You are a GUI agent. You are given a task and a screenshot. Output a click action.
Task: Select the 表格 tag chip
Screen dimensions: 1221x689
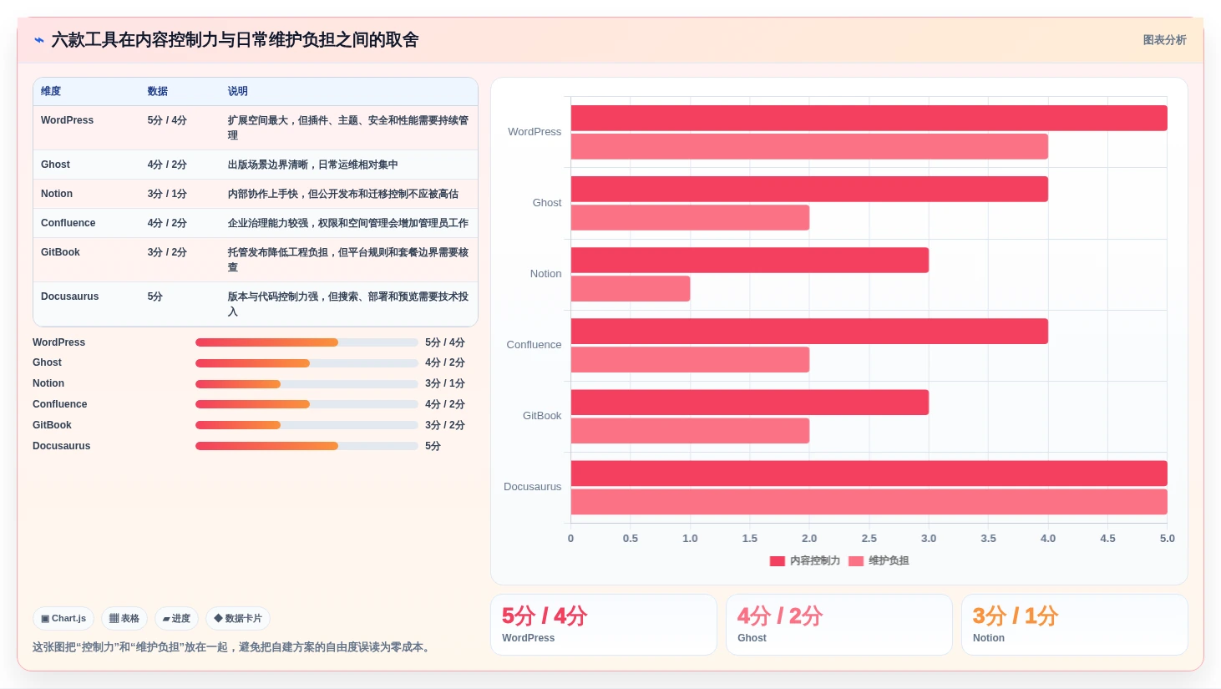point(124,619)
